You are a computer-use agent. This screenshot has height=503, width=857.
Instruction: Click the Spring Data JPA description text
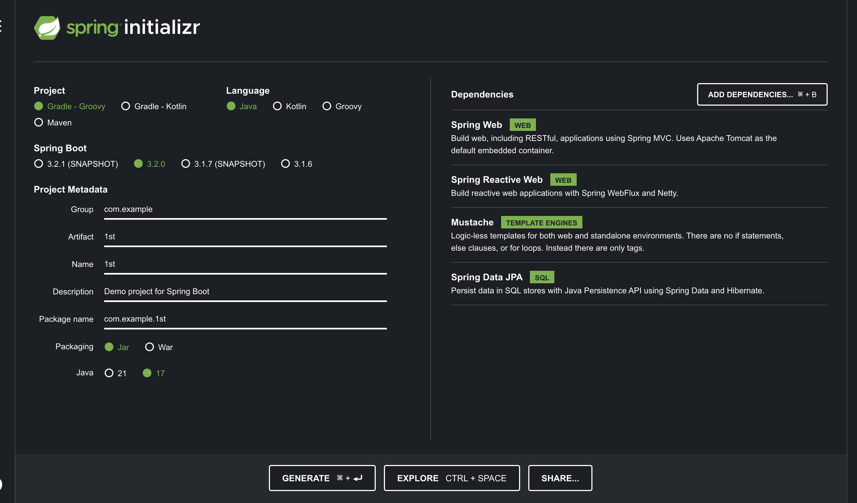(x=607, y=291)
